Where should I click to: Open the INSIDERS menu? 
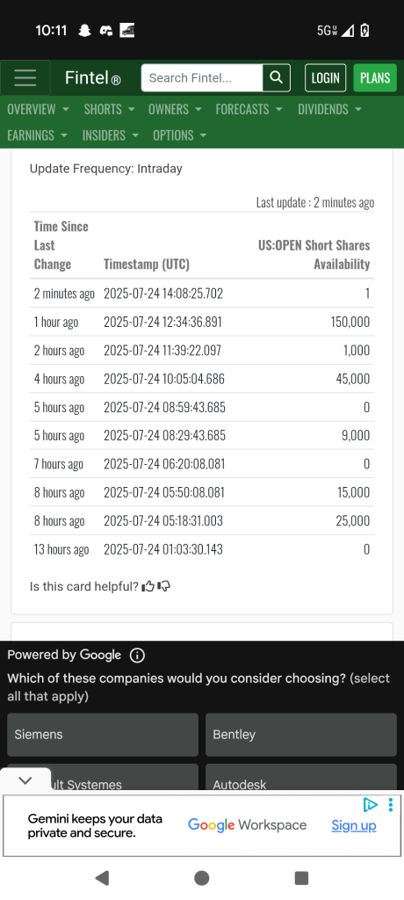click(111, 135)
